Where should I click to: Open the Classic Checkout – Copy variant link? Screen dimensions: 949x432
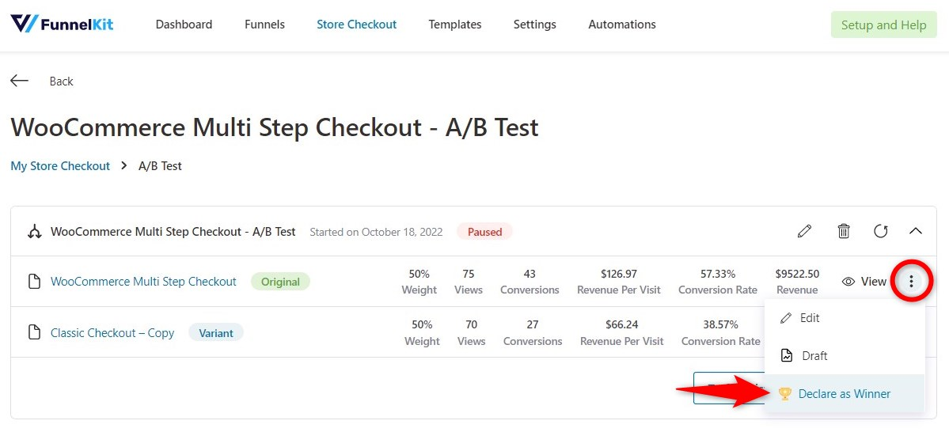click(x=112, y=333)
